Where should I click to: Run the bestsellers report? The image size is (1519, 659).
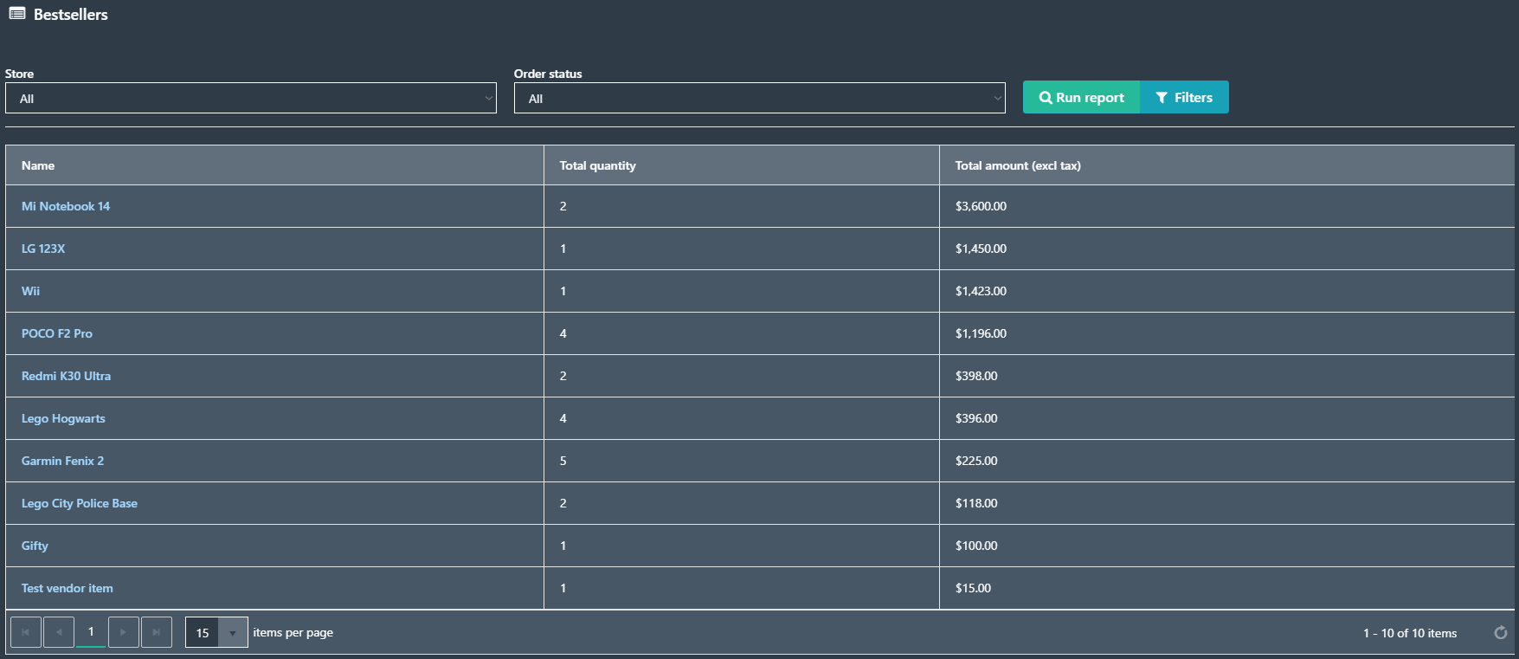(1081, 97)
